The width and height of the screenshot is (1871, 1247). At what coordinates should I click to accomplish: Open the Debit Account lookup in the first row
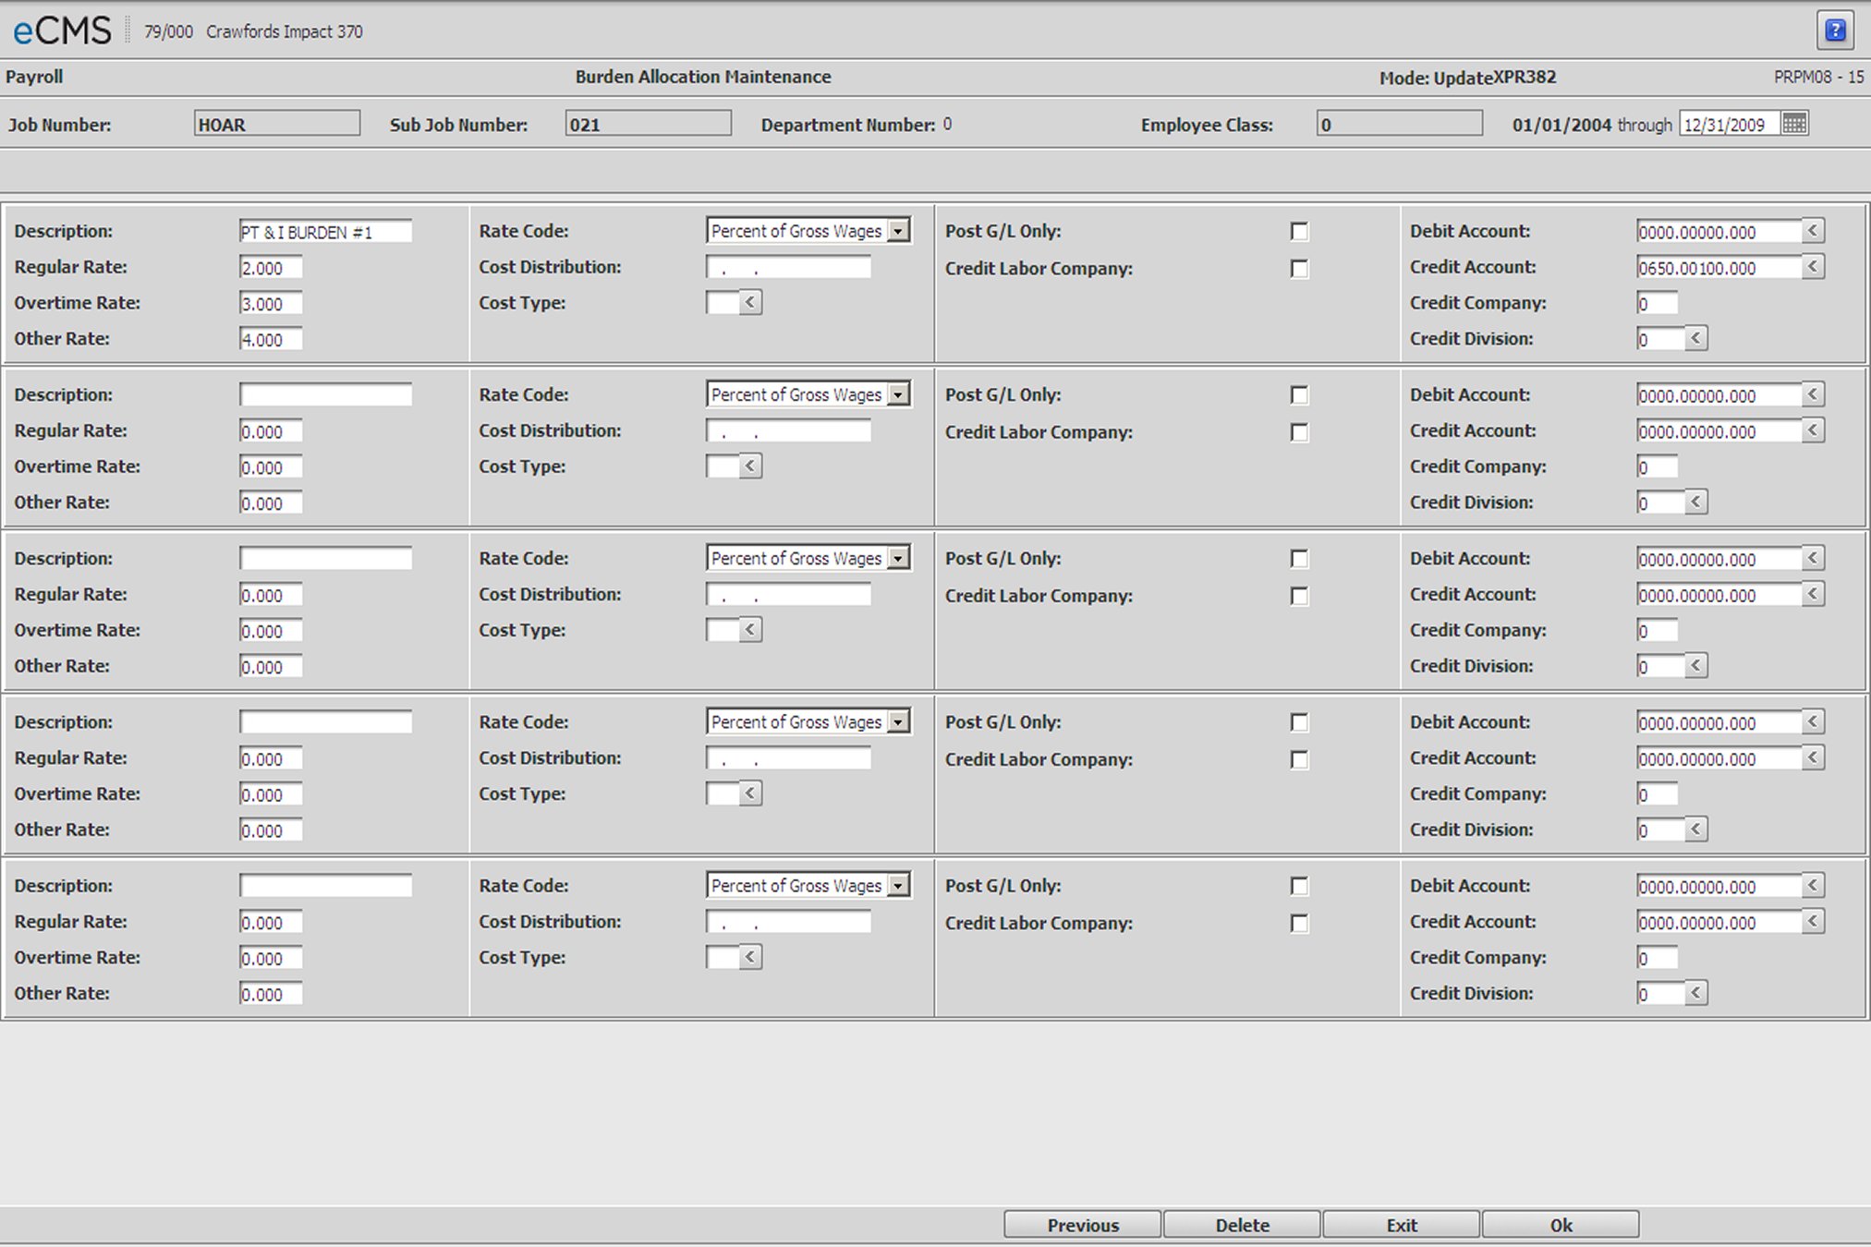pyautogui.click(x=1814, y=231)
